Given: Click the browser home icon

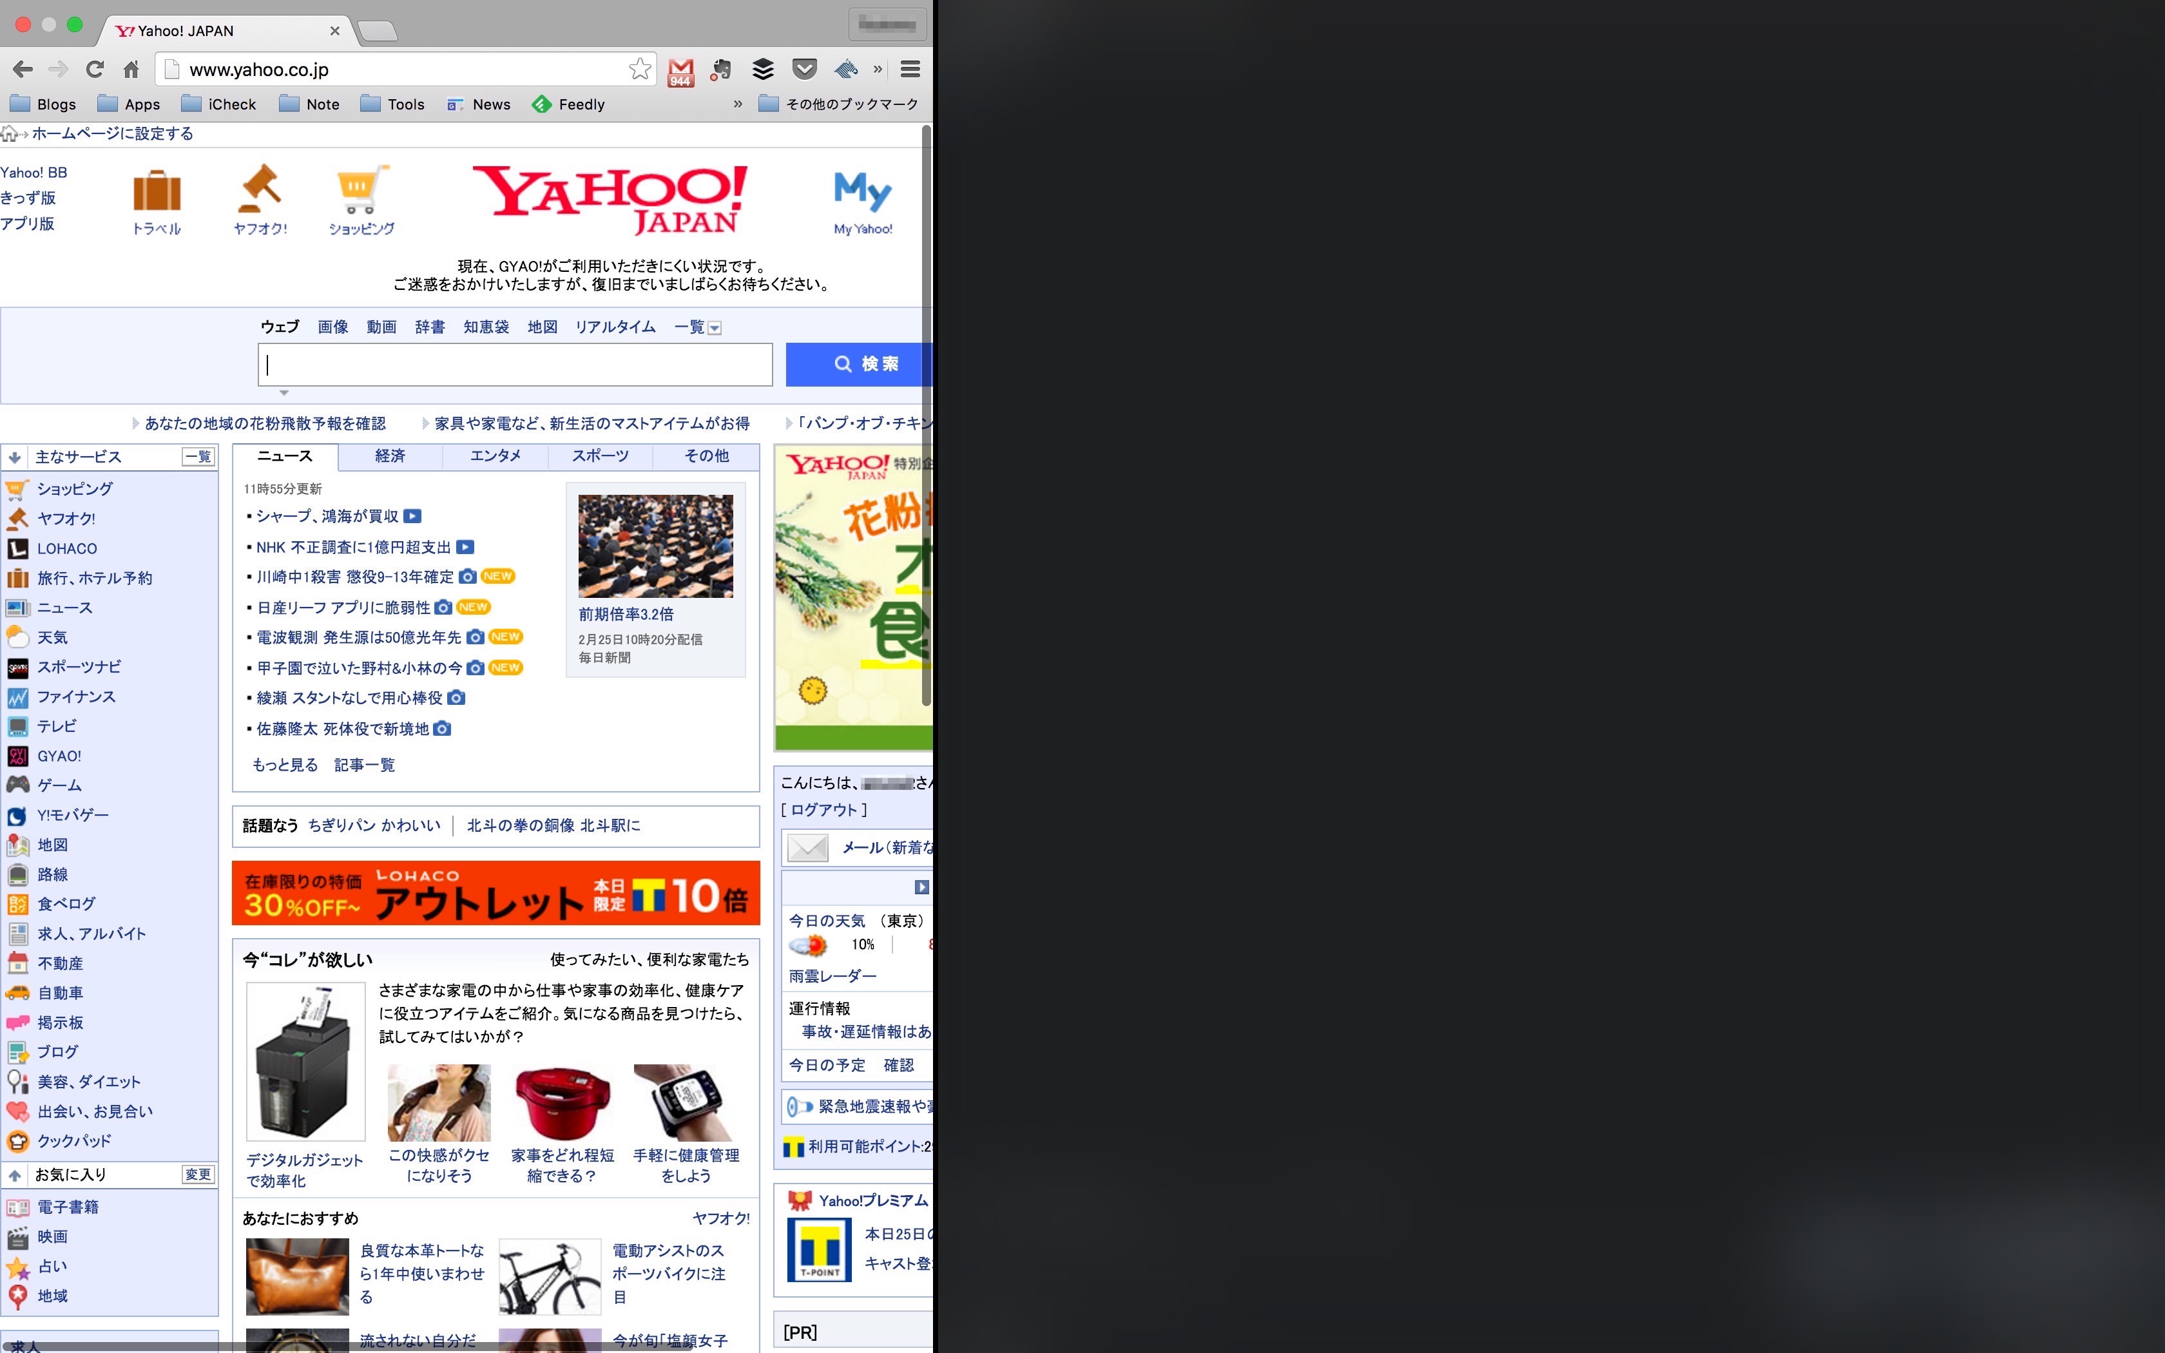Looking at the screenshot, I should tap(131, 69).
